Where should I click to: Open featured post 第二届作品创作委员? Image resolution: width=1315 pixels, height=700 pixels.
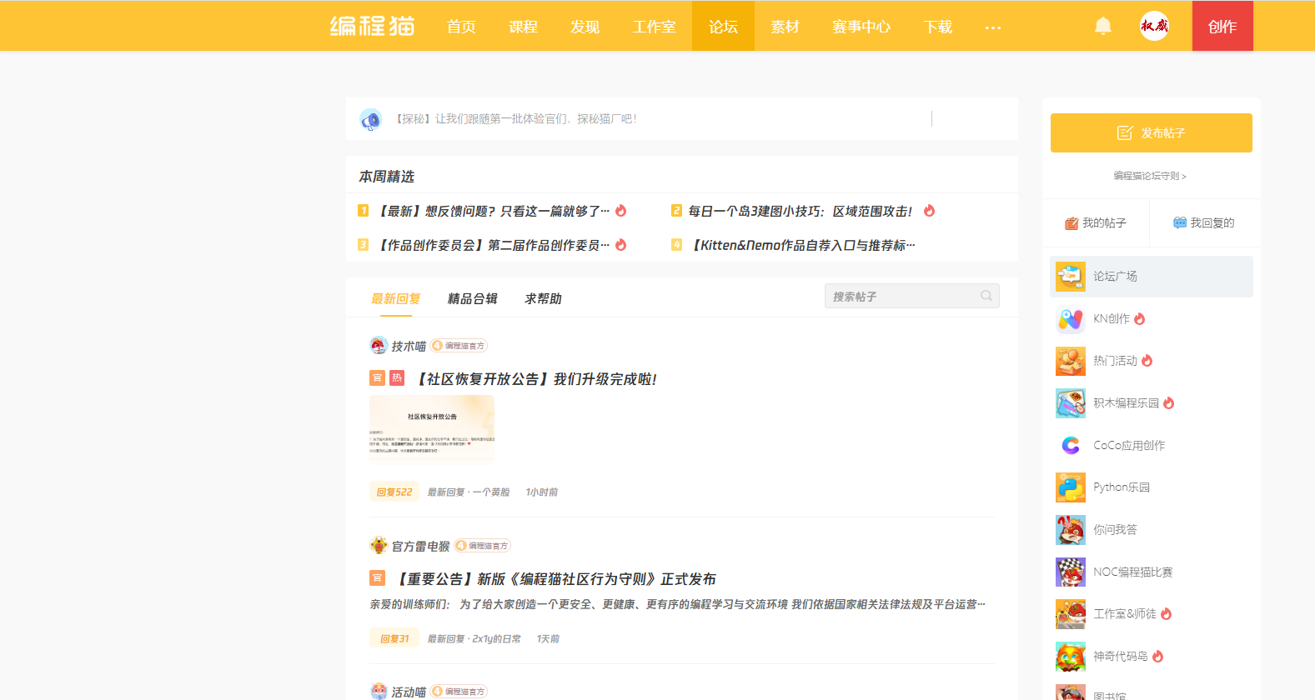(494, 245)
